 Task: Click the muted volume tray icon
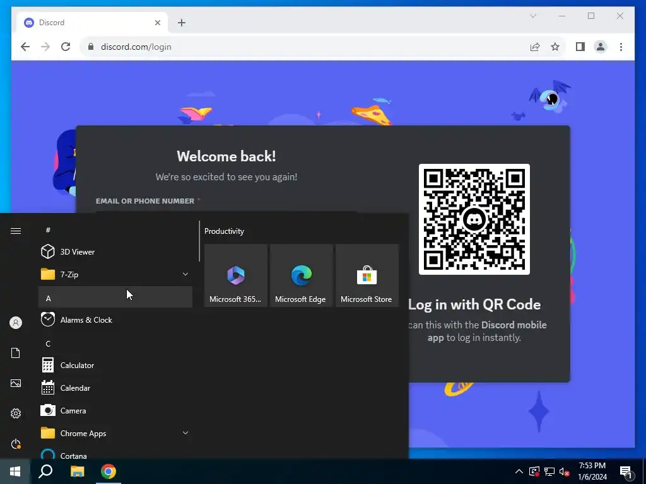click(x=564, y=471)
